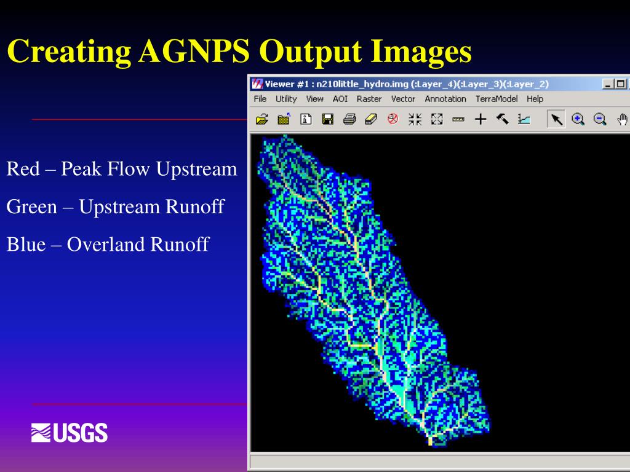Viewport: 630px width, 472px height.
Task: Click the USGS logo
Action: pyautogui.click(x=70, y=433)
